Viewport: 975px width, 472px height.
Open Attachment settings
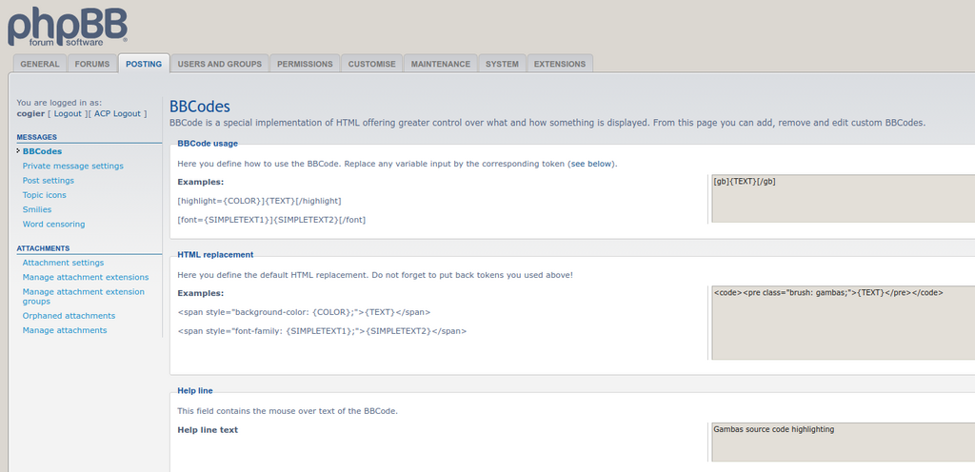pos(63,263)
